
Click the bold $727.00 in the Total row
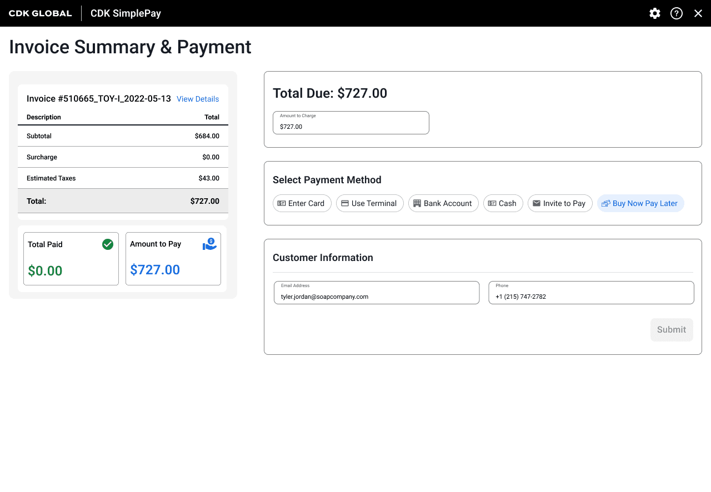tap(205, 201)
